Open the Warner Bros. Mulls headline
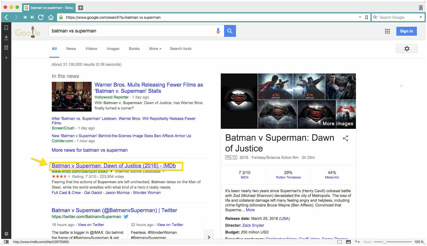Viewport: 427px width, 246px height. point(149,88)
